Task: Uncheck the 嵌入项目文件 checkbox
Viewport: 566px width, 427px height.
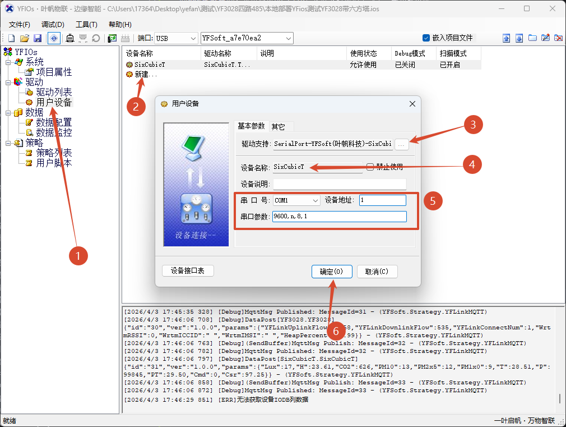Action: [426, 38]
